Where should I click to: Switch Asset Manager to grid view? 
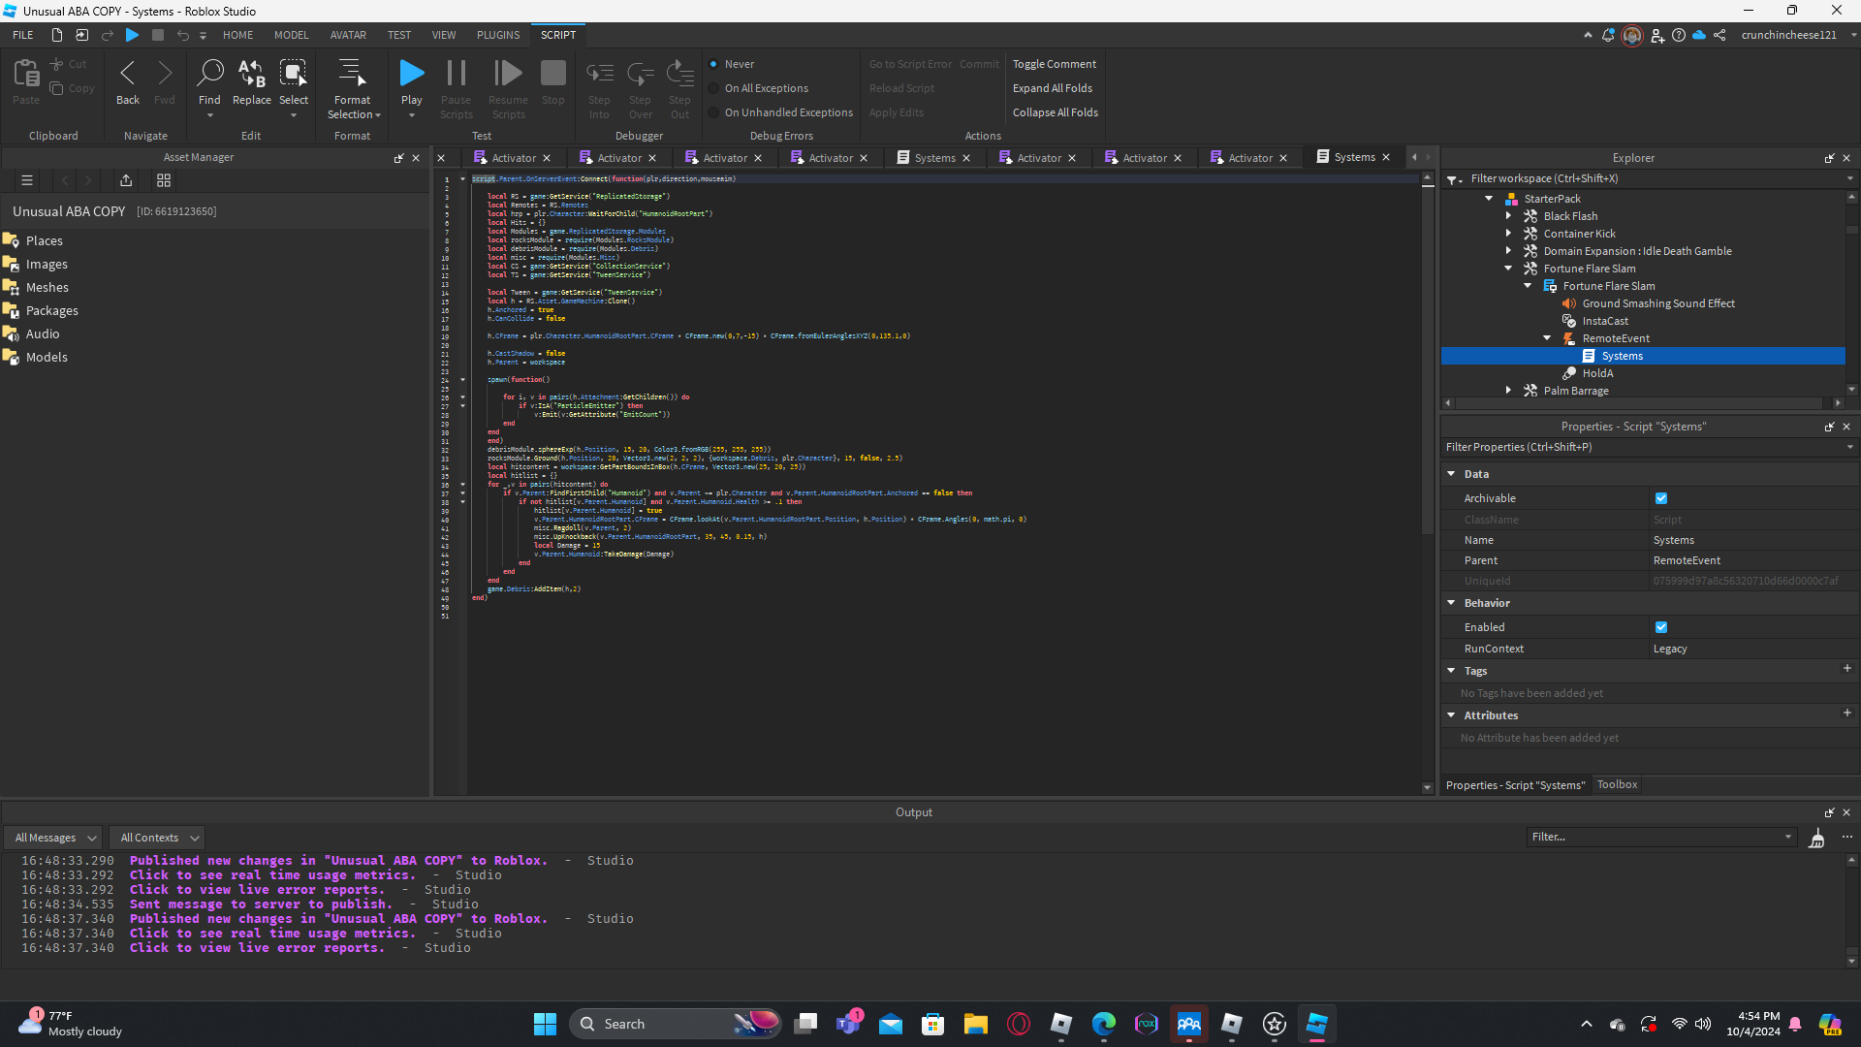164,180
